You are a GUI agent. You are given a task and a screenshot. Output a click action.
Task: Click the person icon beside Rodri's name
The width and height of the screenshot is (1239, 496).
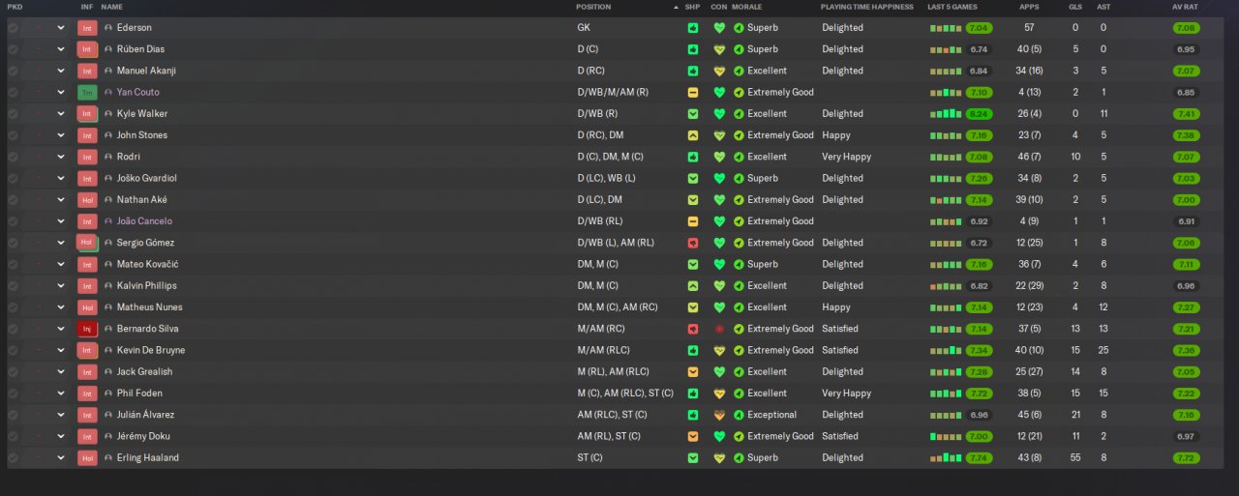(108, 157)
